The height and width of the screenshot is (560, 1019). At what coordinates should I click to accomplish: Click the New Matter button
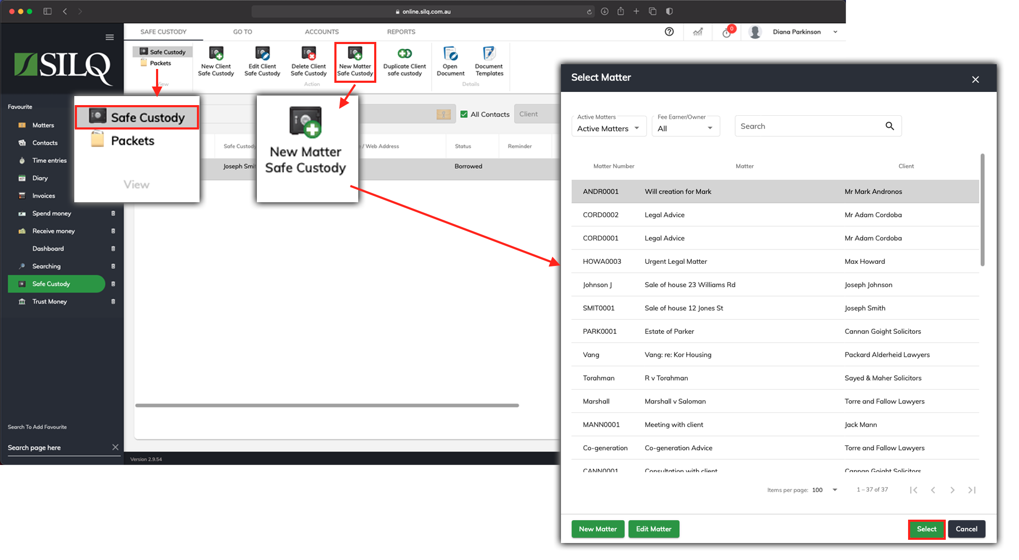click(x=598, y=529)
